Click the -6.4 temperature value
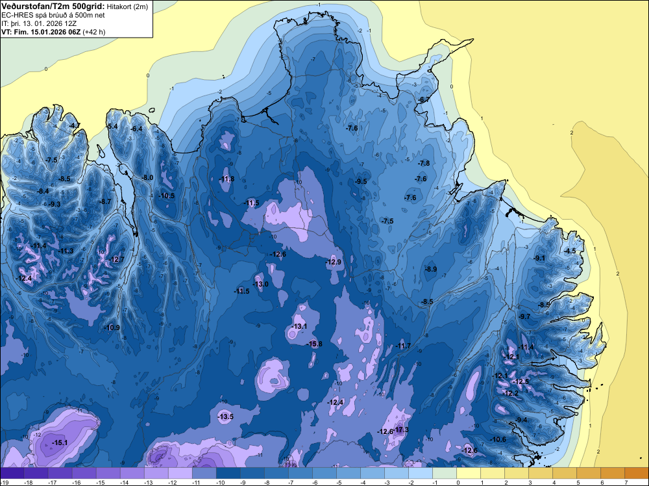649x486 pixels. coord(136,129)
